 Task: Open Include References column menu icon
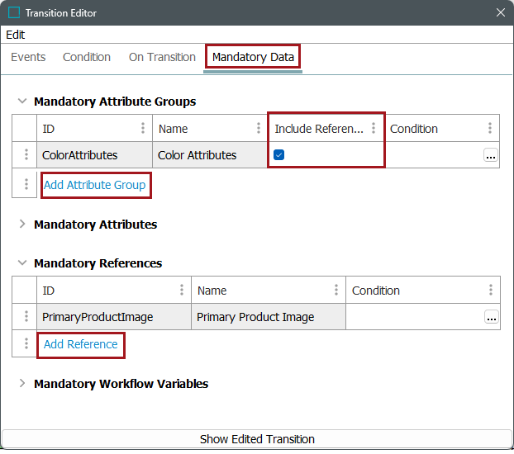point(374,129)
